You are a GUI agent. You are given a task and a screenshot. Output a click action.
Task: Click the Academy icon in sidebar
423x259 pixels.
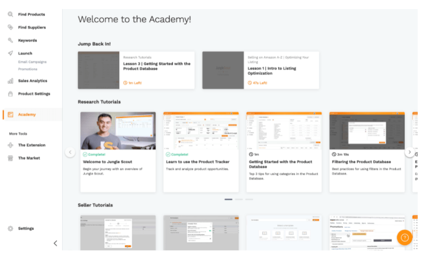click(x=10, y=114)
